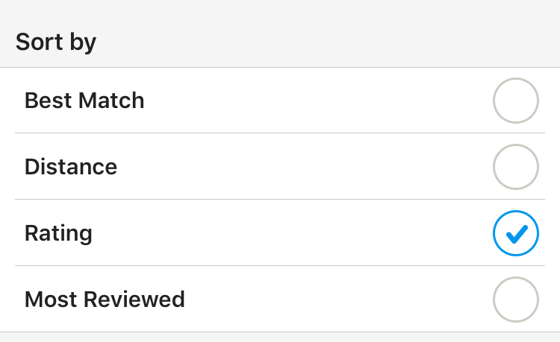560x342 pixels.
Task: Click the "Best Match" label text
Action: [84, 101]
